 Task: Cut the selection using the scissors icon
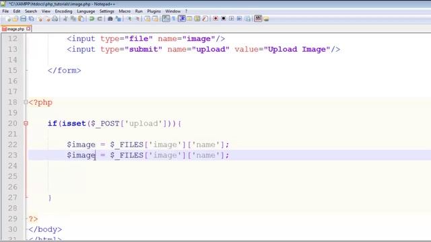pos(65,19)
